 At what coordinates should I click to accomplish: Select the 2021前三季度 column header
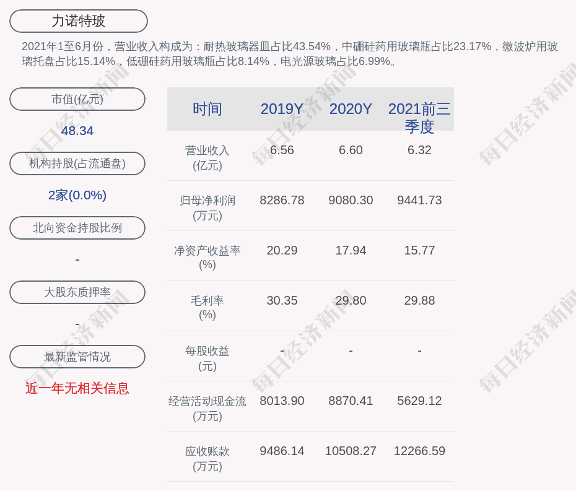(419, 118)
